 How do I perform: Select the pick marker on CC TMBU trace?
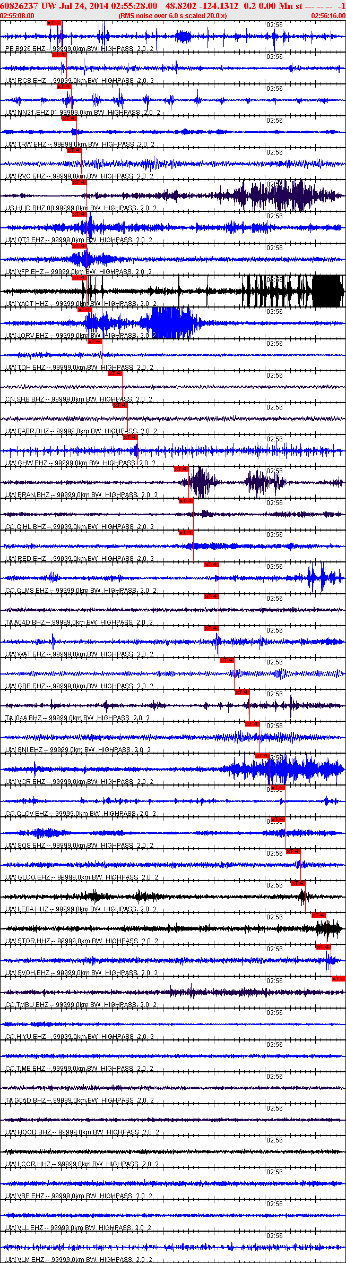click(x=339, y=979)
